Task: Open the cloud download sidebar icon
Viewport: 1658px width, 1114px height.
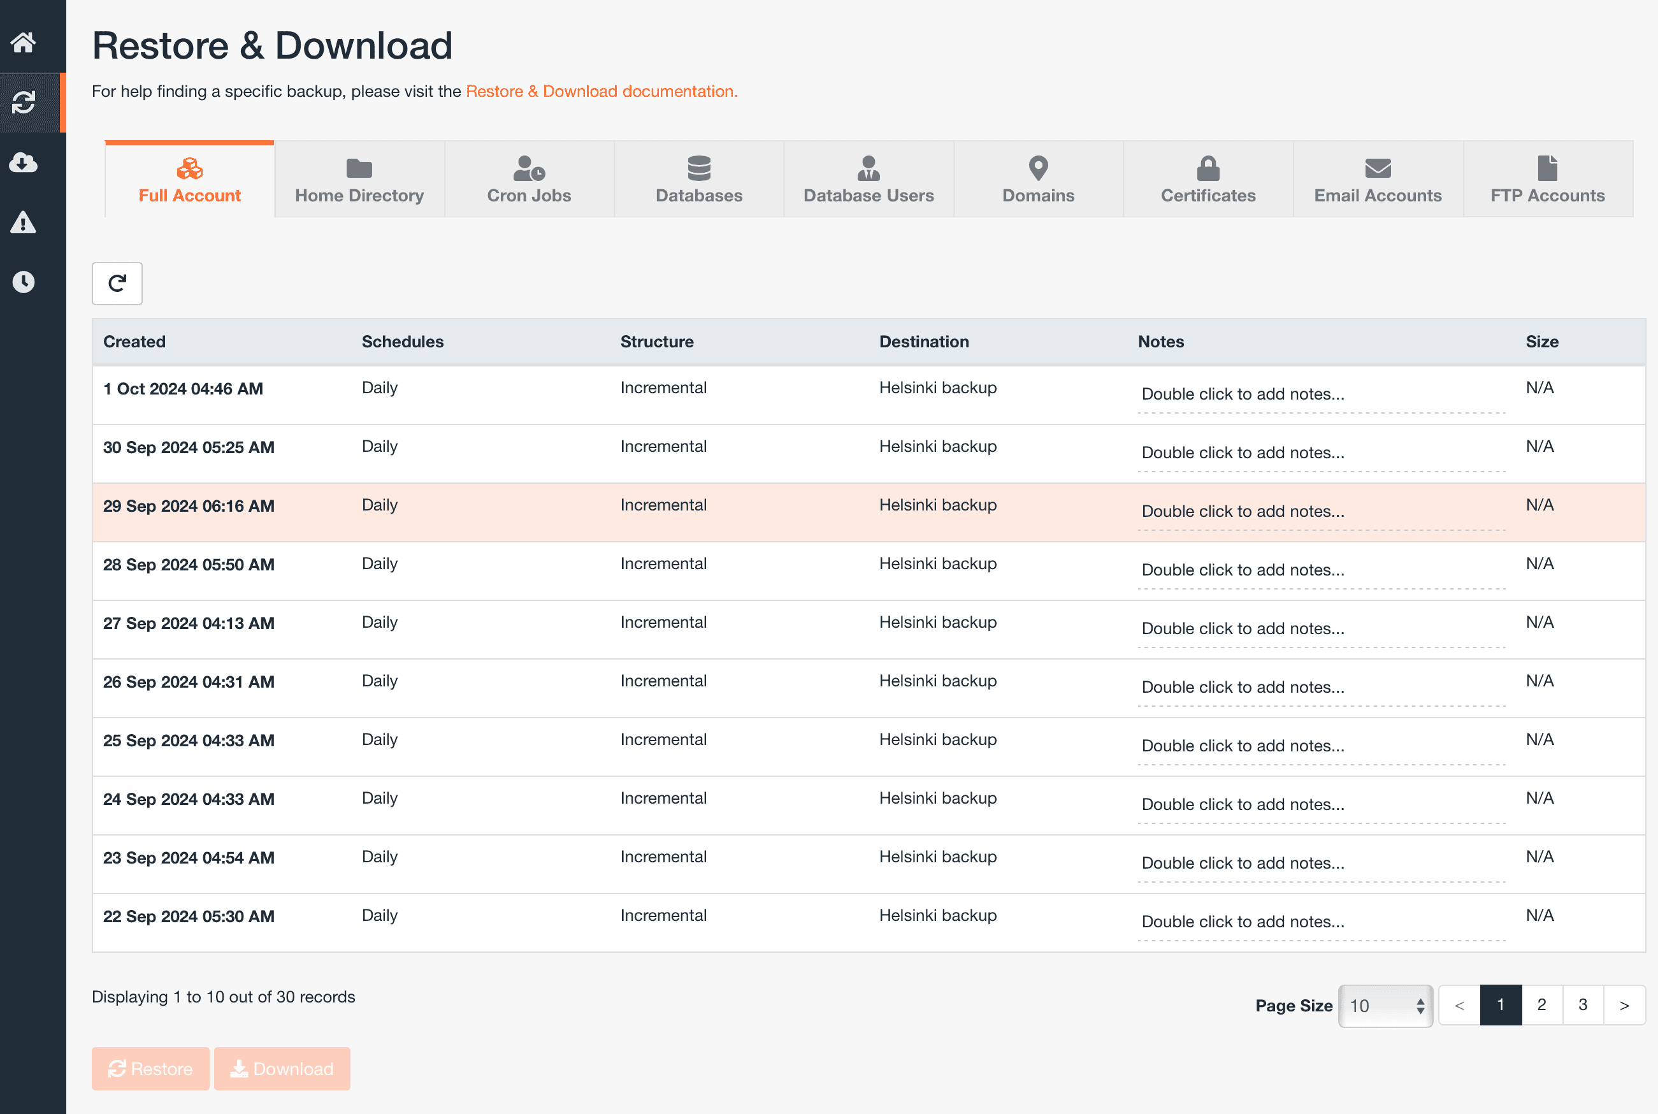Action: (24, 163)
